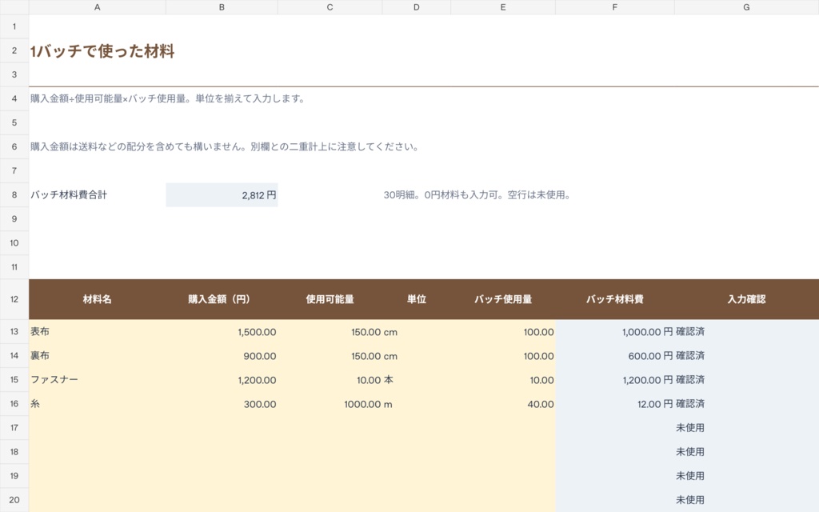
Task: Select purchase amount 1,200.00 cell
Action: 222,380
